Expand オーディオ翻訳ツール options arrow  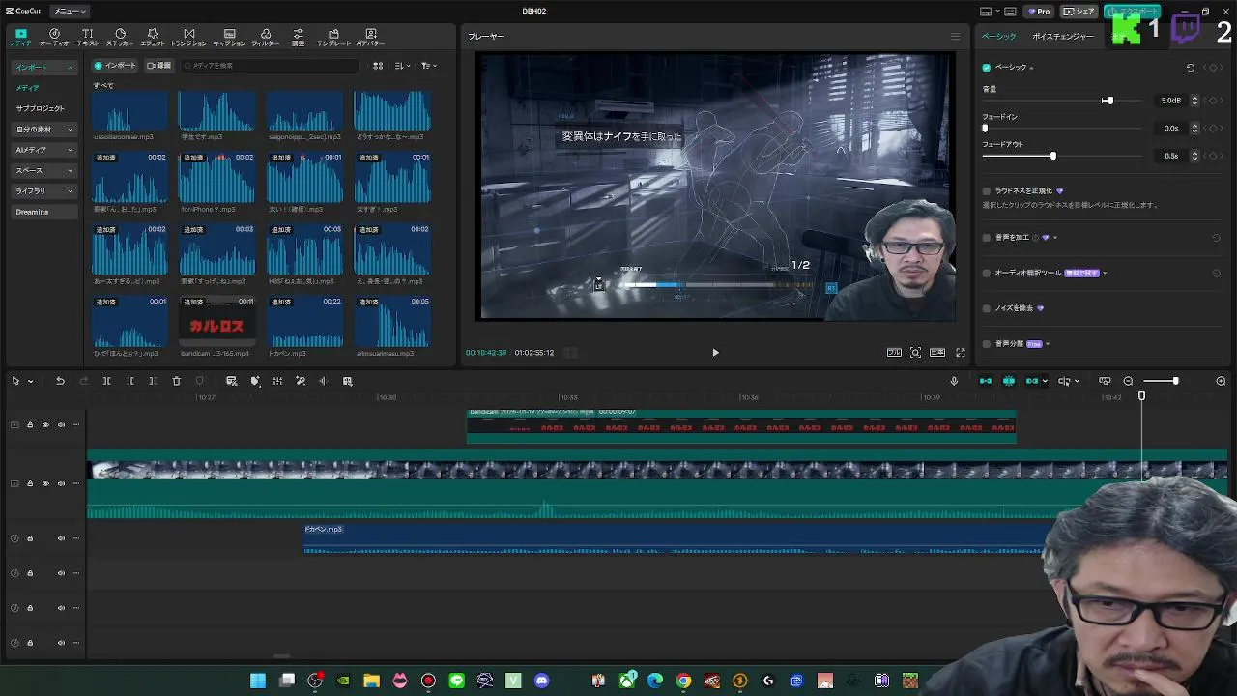[x=1105, y=274]
